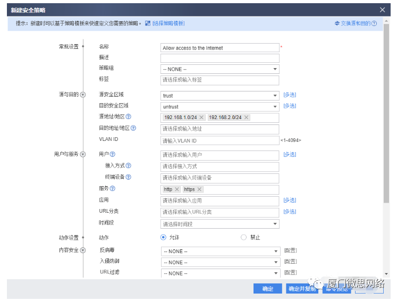The width and height of the screenshot is (397, 301).
Task: Remove the https service tag
Action: pos(199,189)
